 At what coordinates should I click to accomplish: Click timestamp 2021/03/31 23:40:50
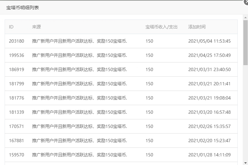tap(210, 69)
